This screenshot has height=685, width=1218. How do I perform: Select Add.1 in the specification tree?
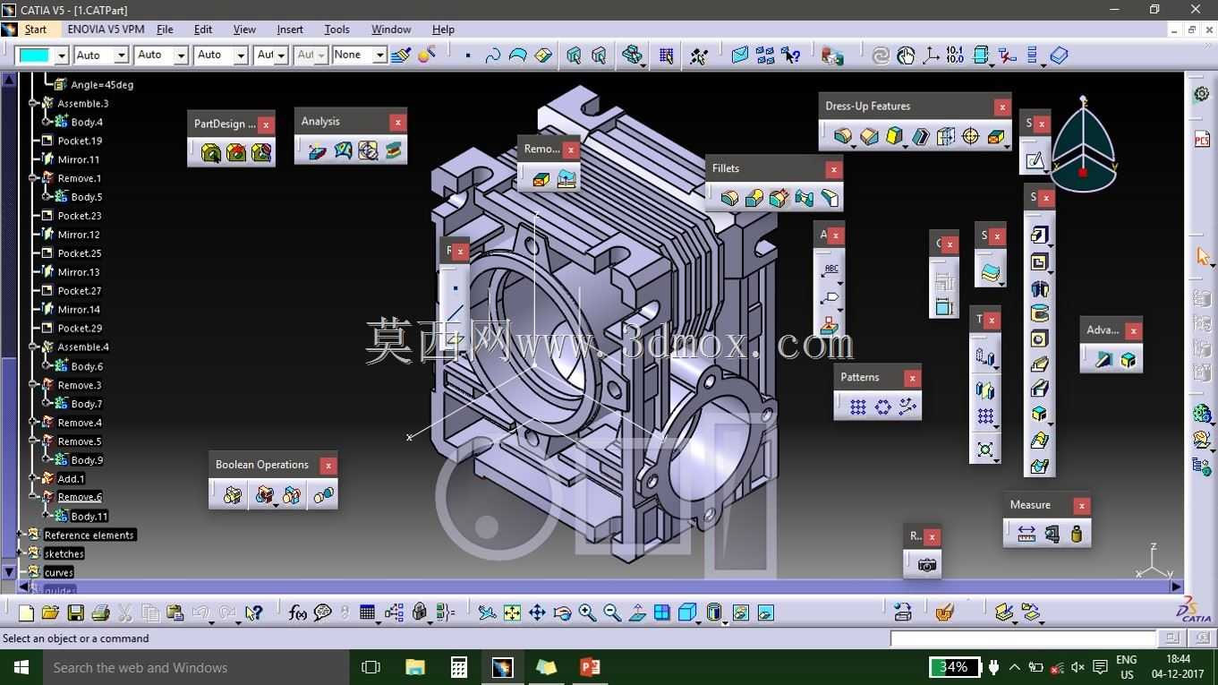pyautogui.click(x=71, y=479)
